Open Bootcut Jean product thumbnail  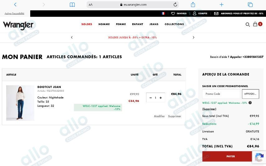[20, 103]
